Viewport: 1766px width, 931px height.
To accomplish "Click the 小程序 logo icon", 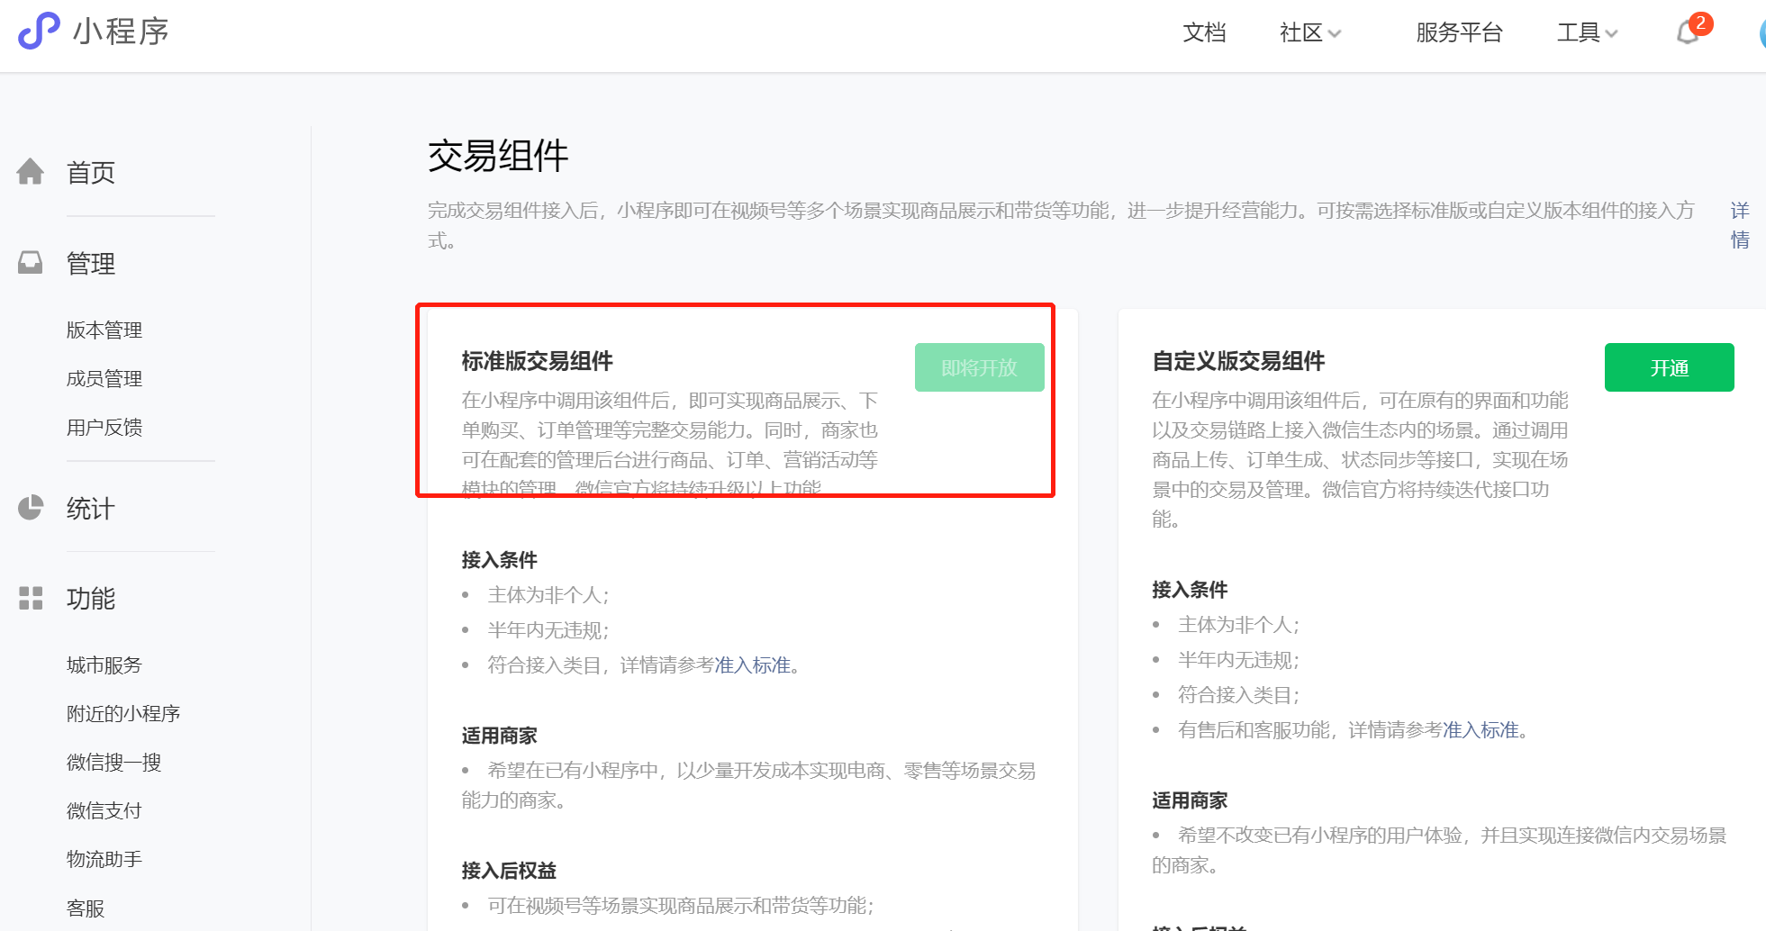I will [39, 31].
